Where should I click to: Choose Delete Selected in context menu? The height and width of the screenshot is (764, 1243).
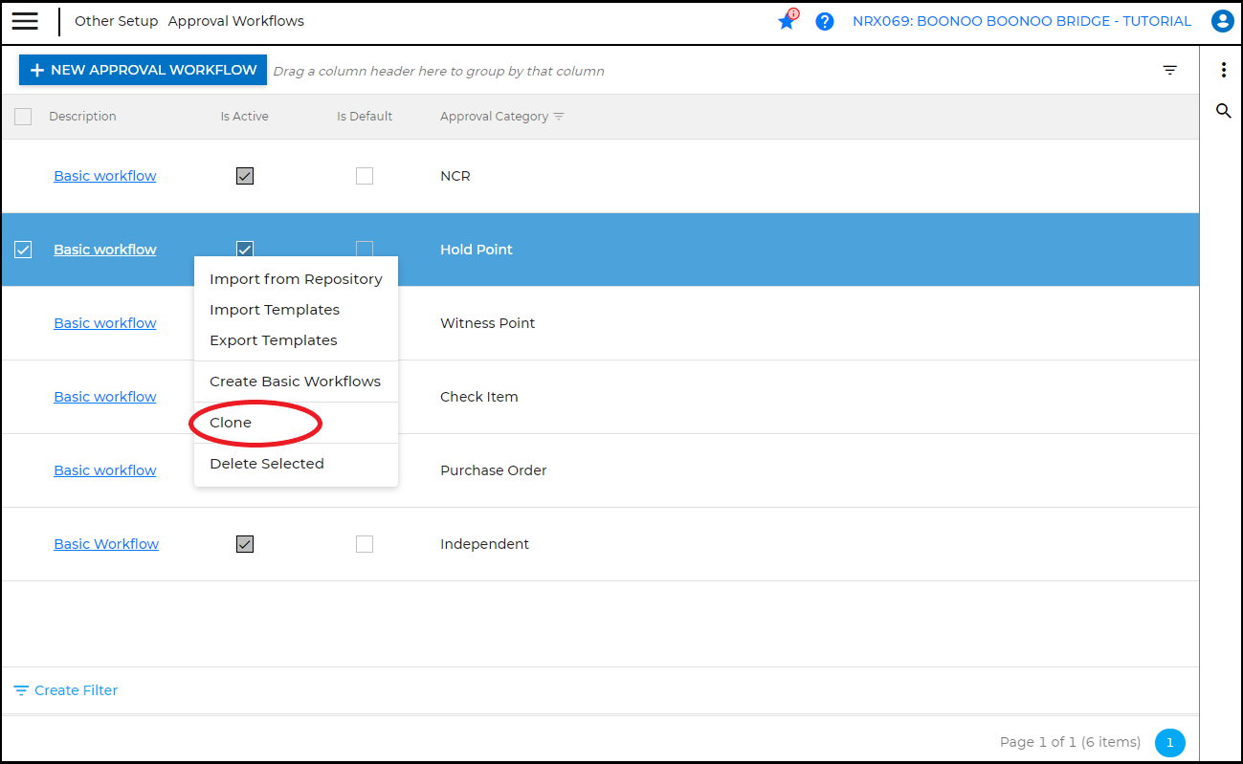[267, 464]
